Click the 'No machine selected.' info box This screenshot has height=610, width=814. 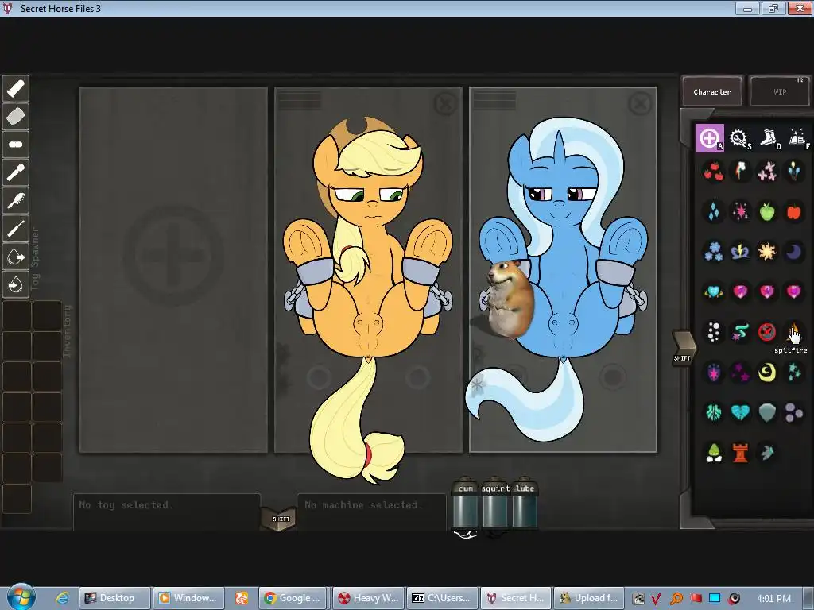371,512
